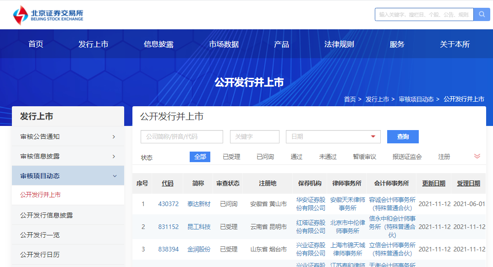Select the 已受理 status filter
493x267 pixels.
231,157
